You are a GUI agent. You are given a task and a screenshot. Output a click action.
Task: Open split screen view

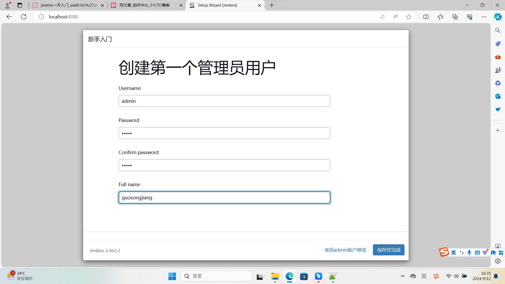[426, 17]
